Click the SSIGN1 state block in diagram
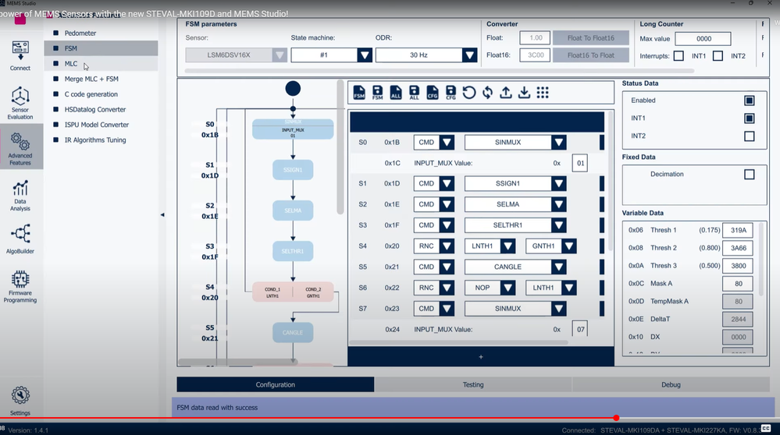This screenshot has height=435, width=780. pos(293,170)
